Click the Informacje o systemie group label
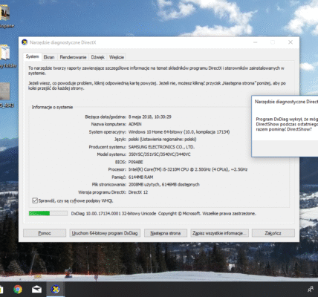This screenshot has width=318, height=297. [52, 107]
